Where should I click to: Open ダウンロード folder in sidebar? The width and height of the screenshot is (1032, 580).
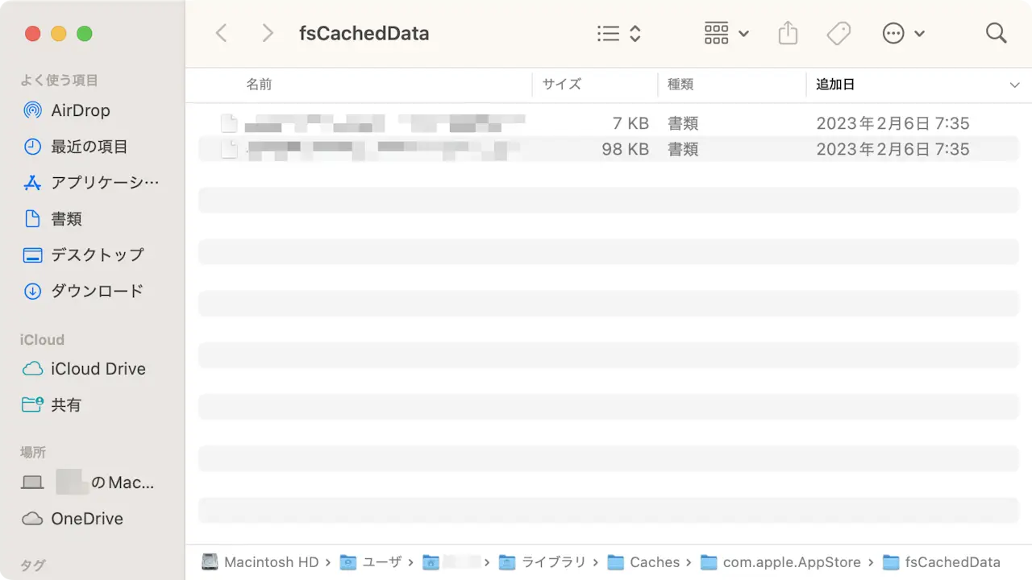pos(97,291)
